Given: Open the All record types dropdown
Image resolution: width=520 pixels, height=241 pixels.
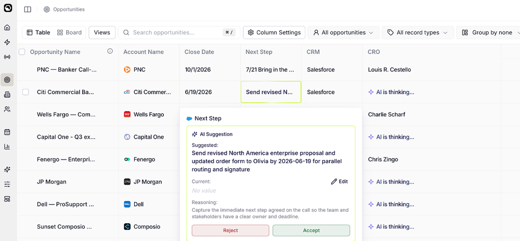Looking at the screenshot, I should (x=417, y=32).
